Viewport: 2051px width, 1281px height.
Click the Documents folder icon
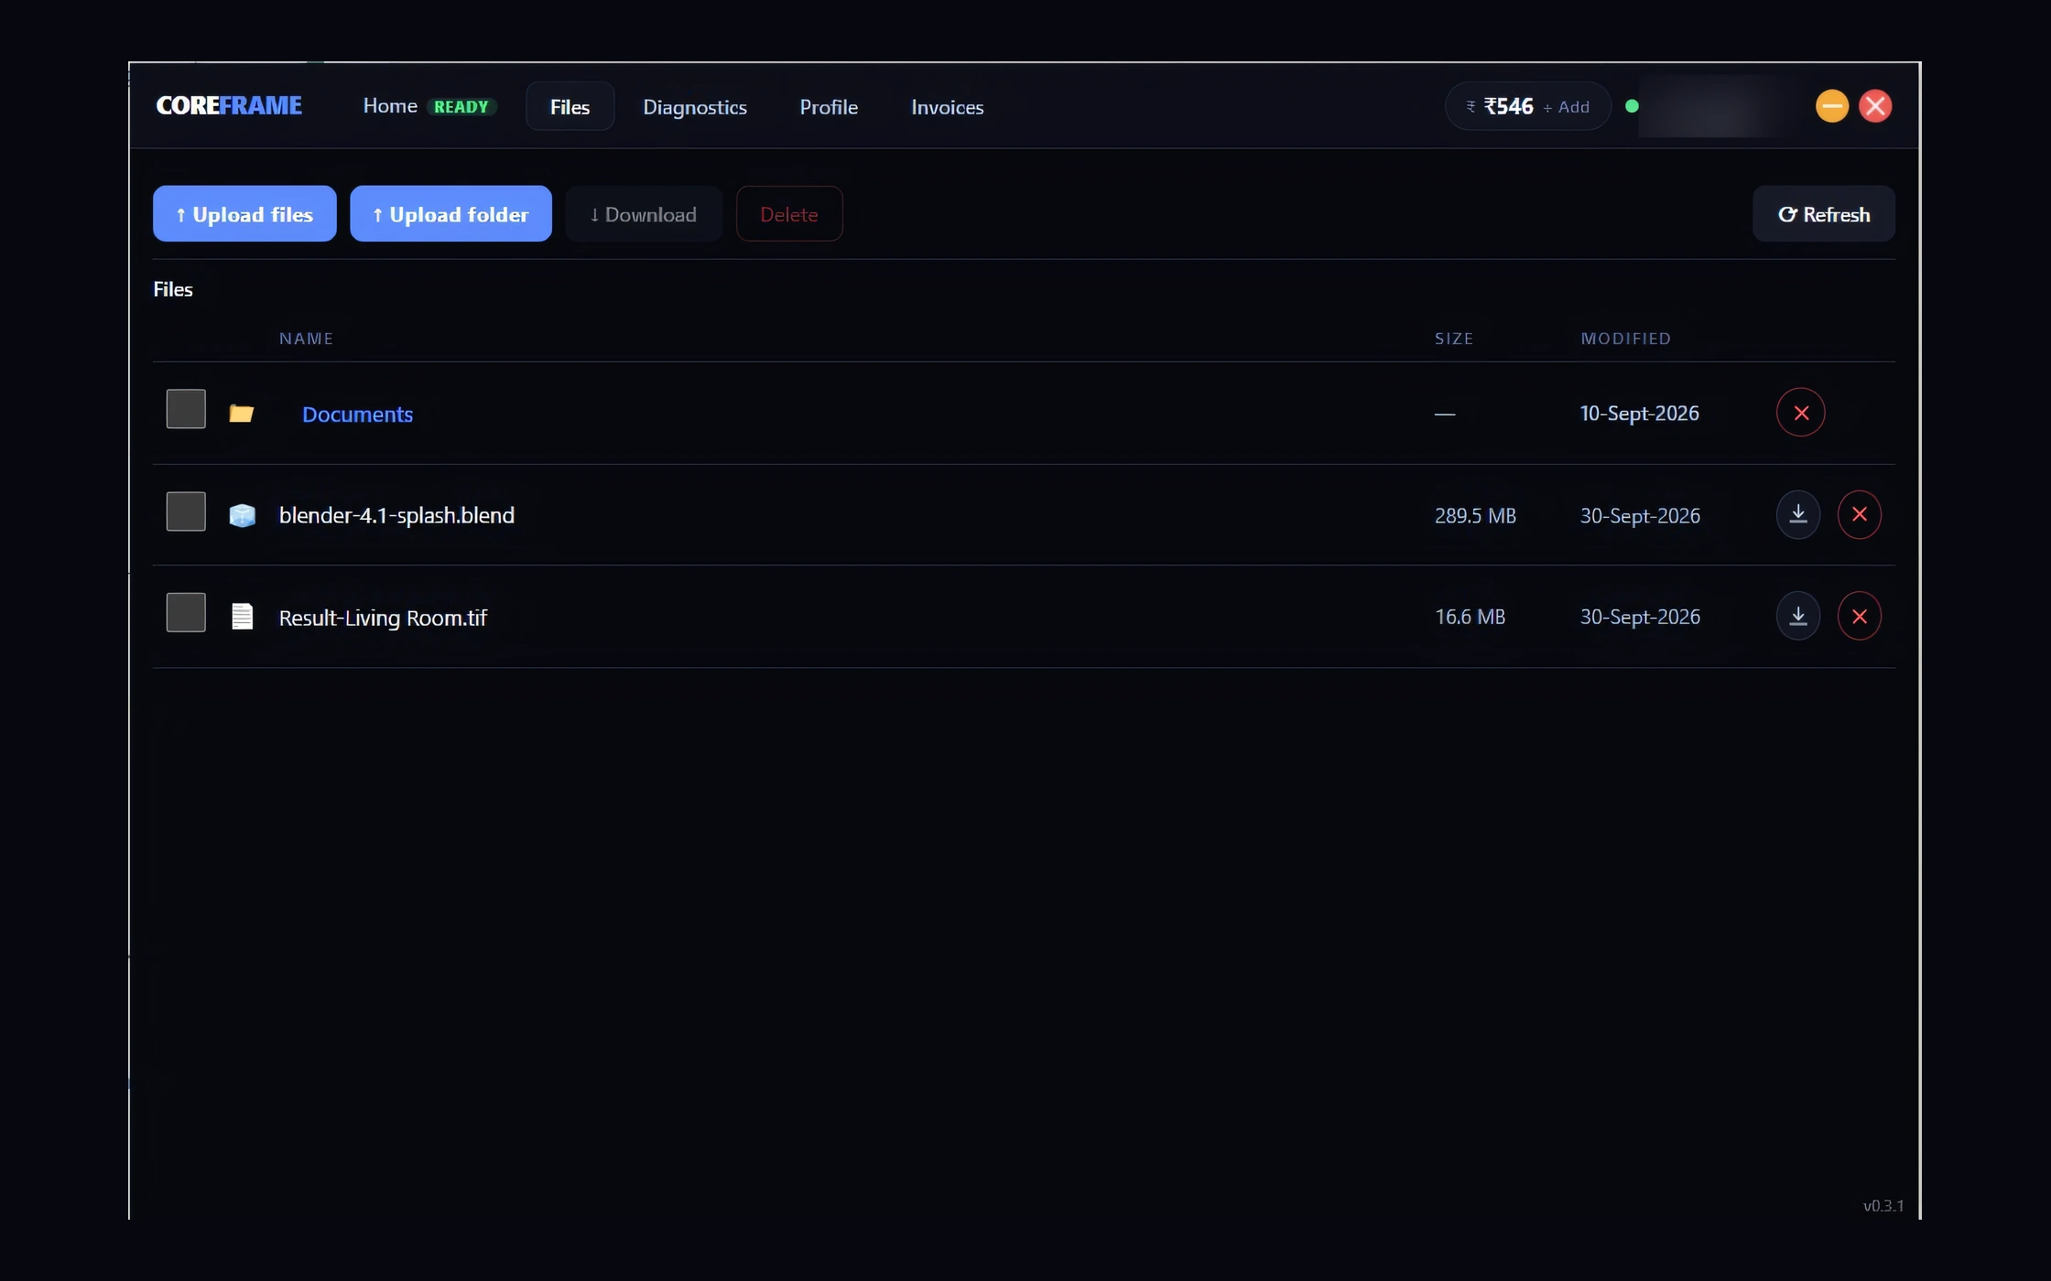pos(241,414)
